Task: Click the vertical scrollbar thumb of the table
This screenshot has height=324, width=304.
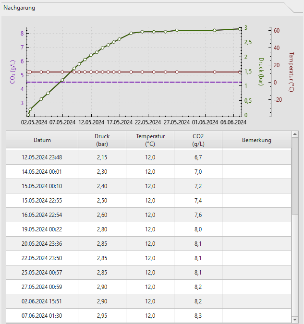Action: pyautogui.click(x=295, y=178)
